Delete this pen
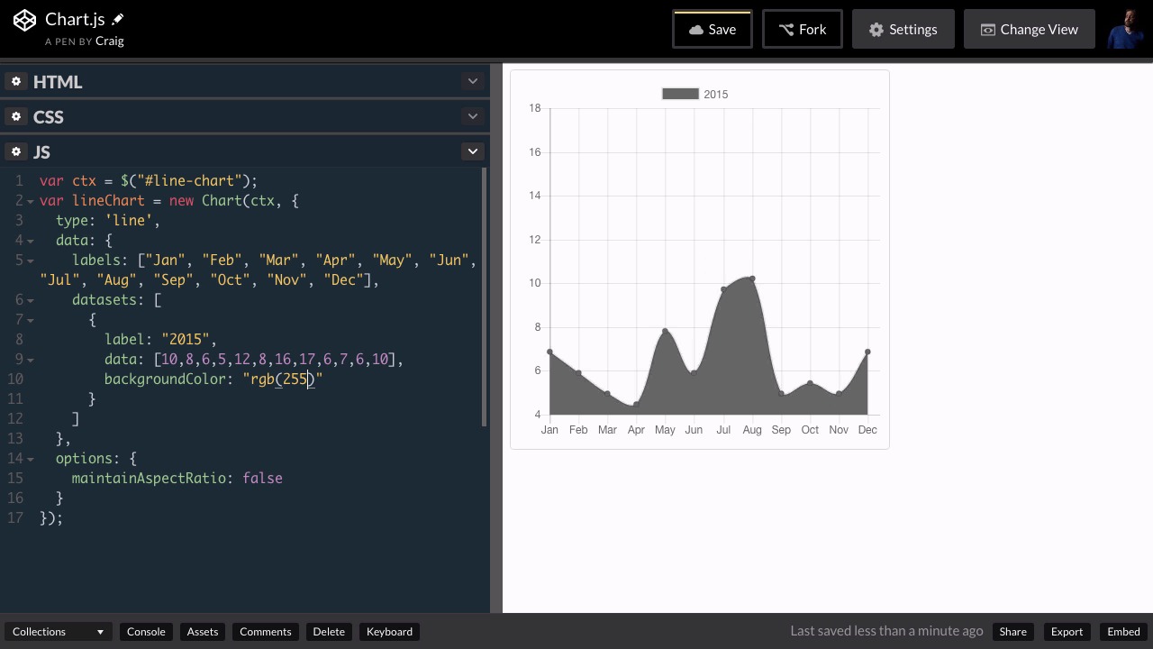Viewport: 1153px width, 649px height. (329, 632)
